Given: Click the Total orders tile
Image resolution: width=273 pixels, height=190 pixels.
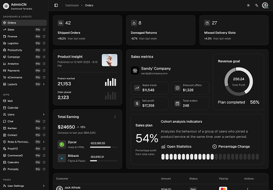Looking at the screenshot, I should pyautogui.click(x=190, y=103).
